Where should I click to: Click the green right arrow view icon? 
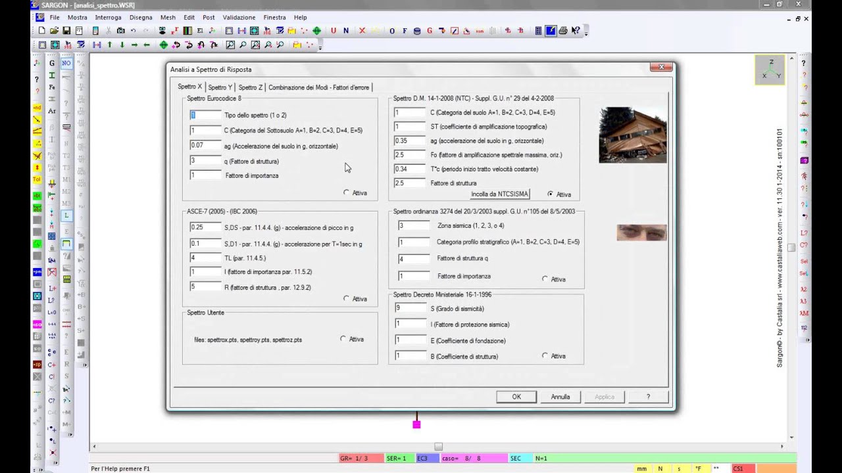pos(134,45)
